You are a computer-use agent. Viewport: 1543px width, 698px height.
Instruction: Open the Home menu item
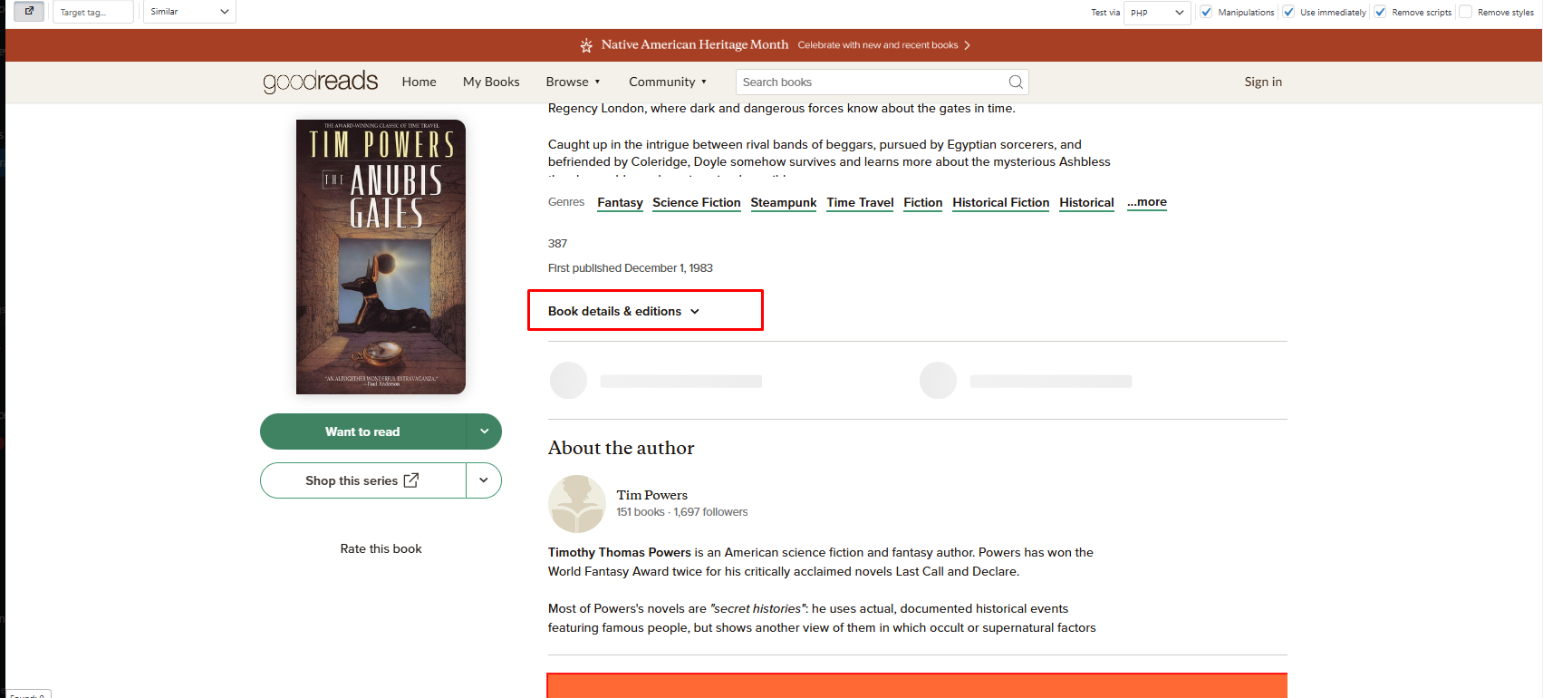420,82
